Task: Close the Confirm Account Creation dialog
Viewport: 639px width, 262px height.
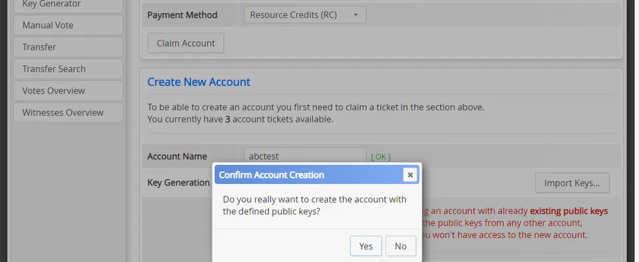Action: 410,174
